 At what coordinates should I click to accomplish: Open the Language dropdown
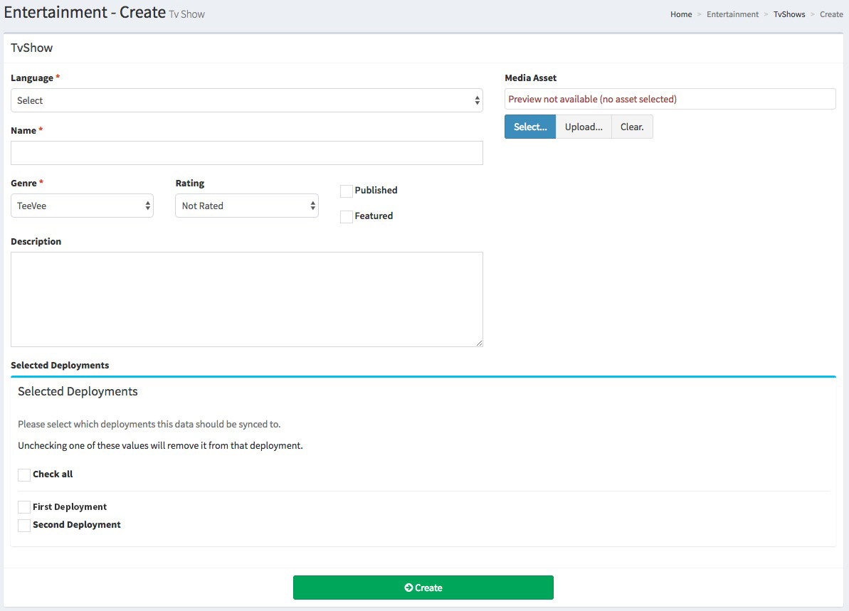pyautogui.click(x=246, y=100)
